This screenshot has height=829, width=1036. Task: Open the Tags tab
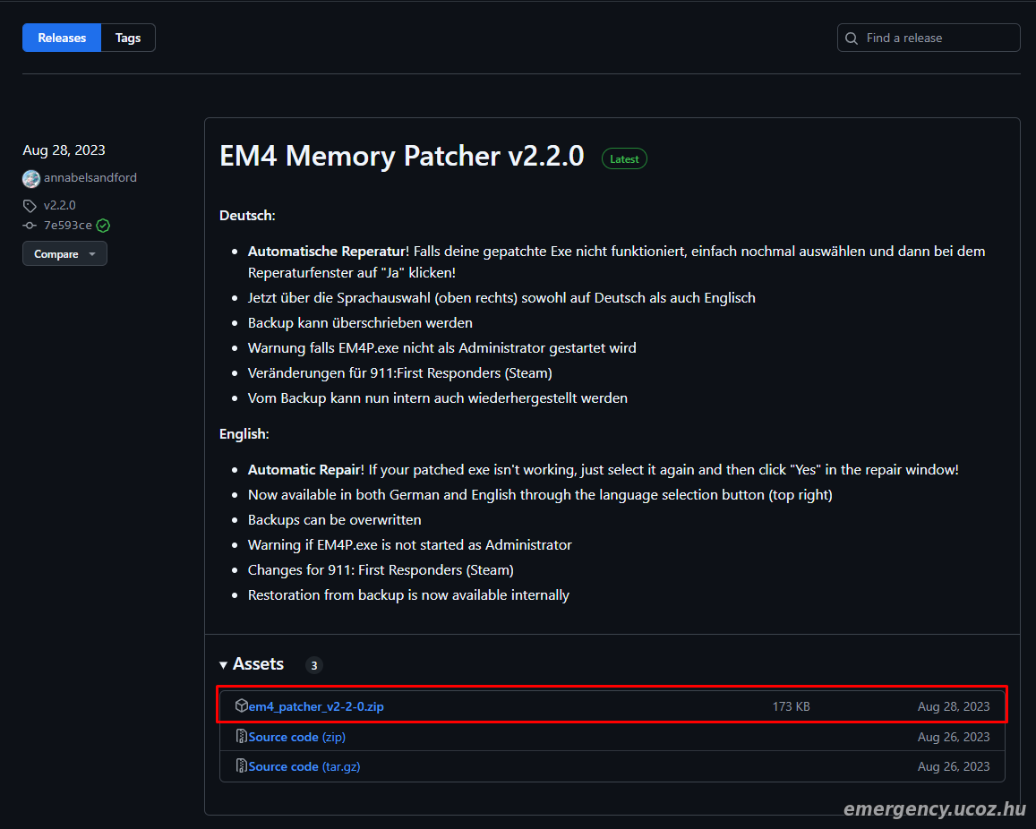[x=127, y=38]
